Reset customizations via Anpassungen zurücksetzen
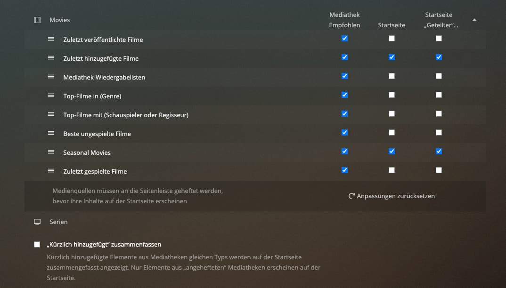The height and width of the screenshot is (288, 506). click(x=392, y=196)
